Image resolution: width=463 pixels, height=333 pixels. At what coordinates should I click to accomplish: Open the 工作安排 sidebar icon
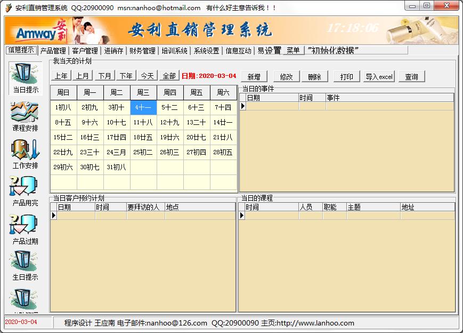coord(26,154)
